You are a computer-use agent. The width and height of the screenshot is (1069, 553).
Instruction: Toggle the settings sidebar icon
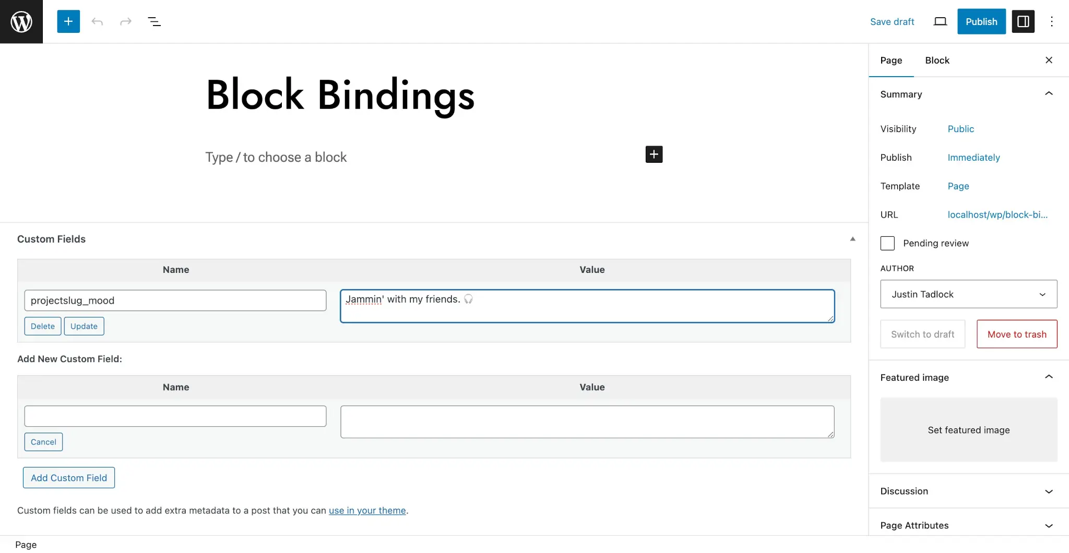[x=1023, y=21]
